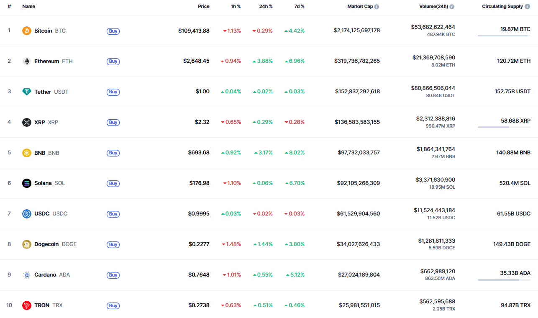Click Dogecoin's 1h change 1.48%
Image resolution: width=538 pixels, height=318 pixels.
231,244
